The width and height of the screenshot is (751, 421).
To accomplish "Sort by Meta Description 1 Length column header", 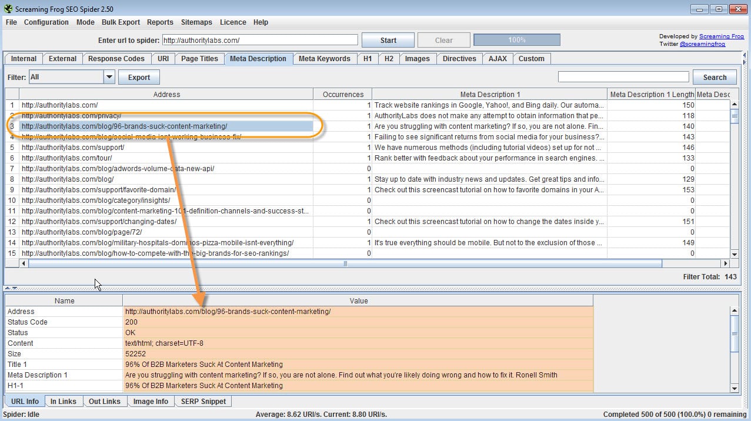I will (x=652, y=94).
